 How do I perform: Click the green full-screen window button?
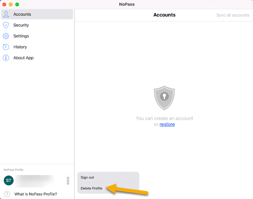[17, 4]
